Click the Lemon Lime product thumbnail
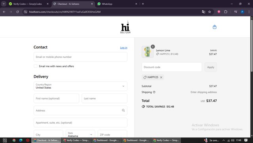The height and width of the screenshot is (143, 253). point(147,52)
